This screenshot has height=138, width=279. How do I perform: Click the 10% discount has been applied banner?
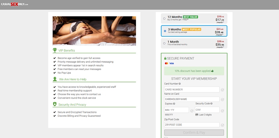[x=194, y=71]
